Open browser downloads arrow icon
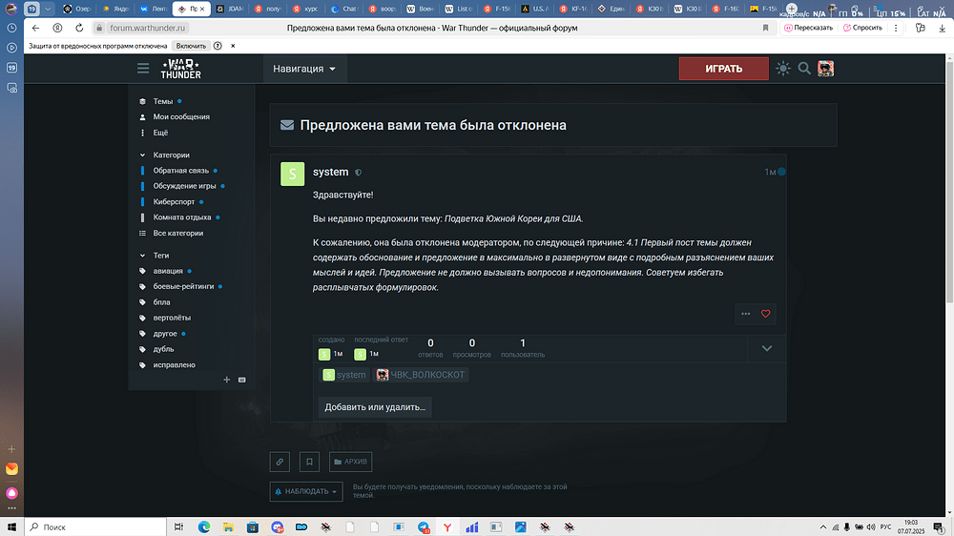 942,28
